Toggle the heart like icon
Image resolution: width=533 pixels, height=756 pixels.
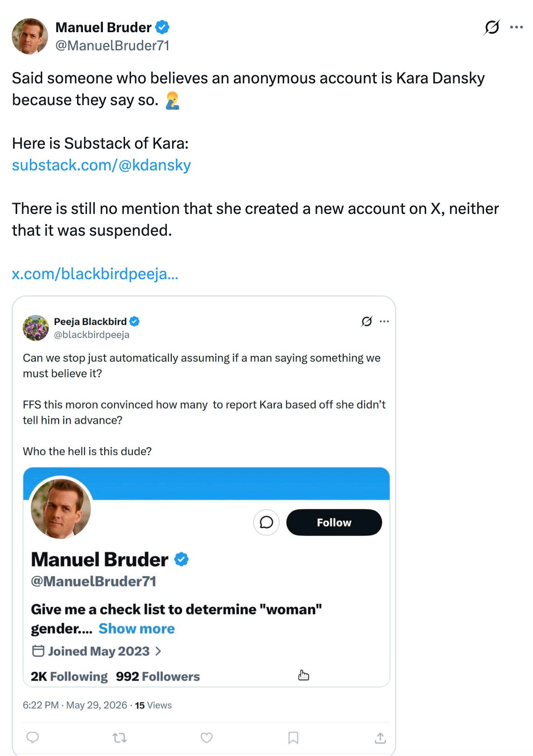[207, 738]
